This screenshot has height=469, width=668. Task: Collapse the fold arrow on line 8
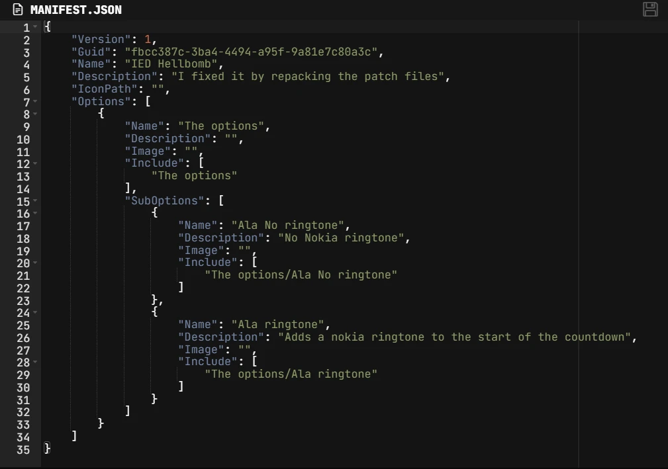coord(35,114)
